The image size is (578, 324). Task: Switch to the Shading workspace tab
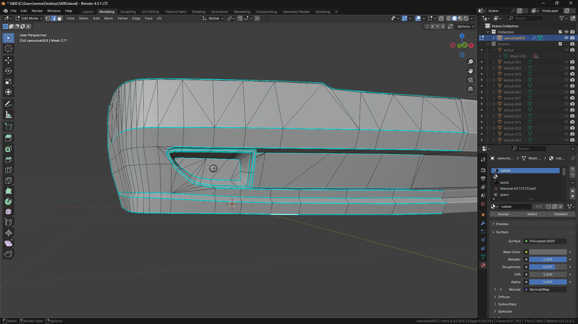[x=198, y=12]
